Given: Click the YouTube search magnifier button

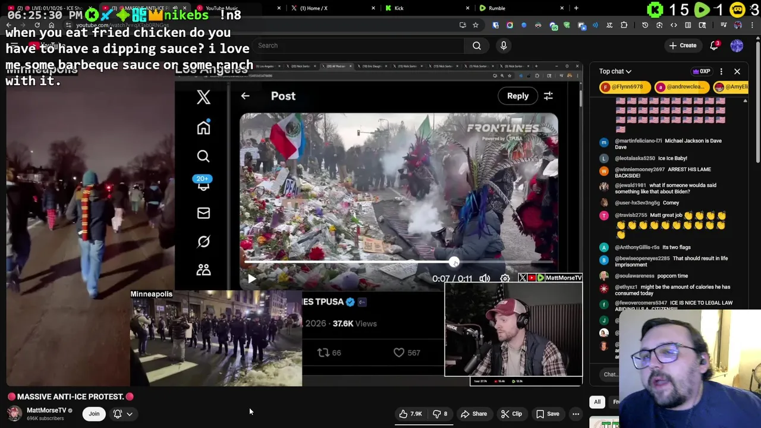Looking at the screenshot, I should pyautogui.click(x=477, y=46).
